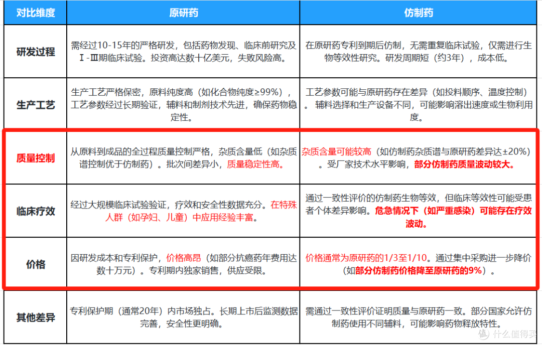
Task: Click the 原研药 column header
Action: [x=183, y=13]
